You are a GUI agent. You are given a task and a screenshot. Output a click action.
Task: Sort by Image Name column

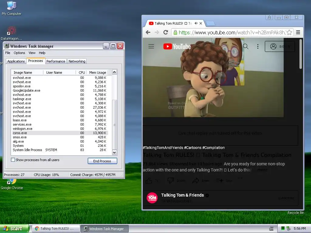pos(27,73)
